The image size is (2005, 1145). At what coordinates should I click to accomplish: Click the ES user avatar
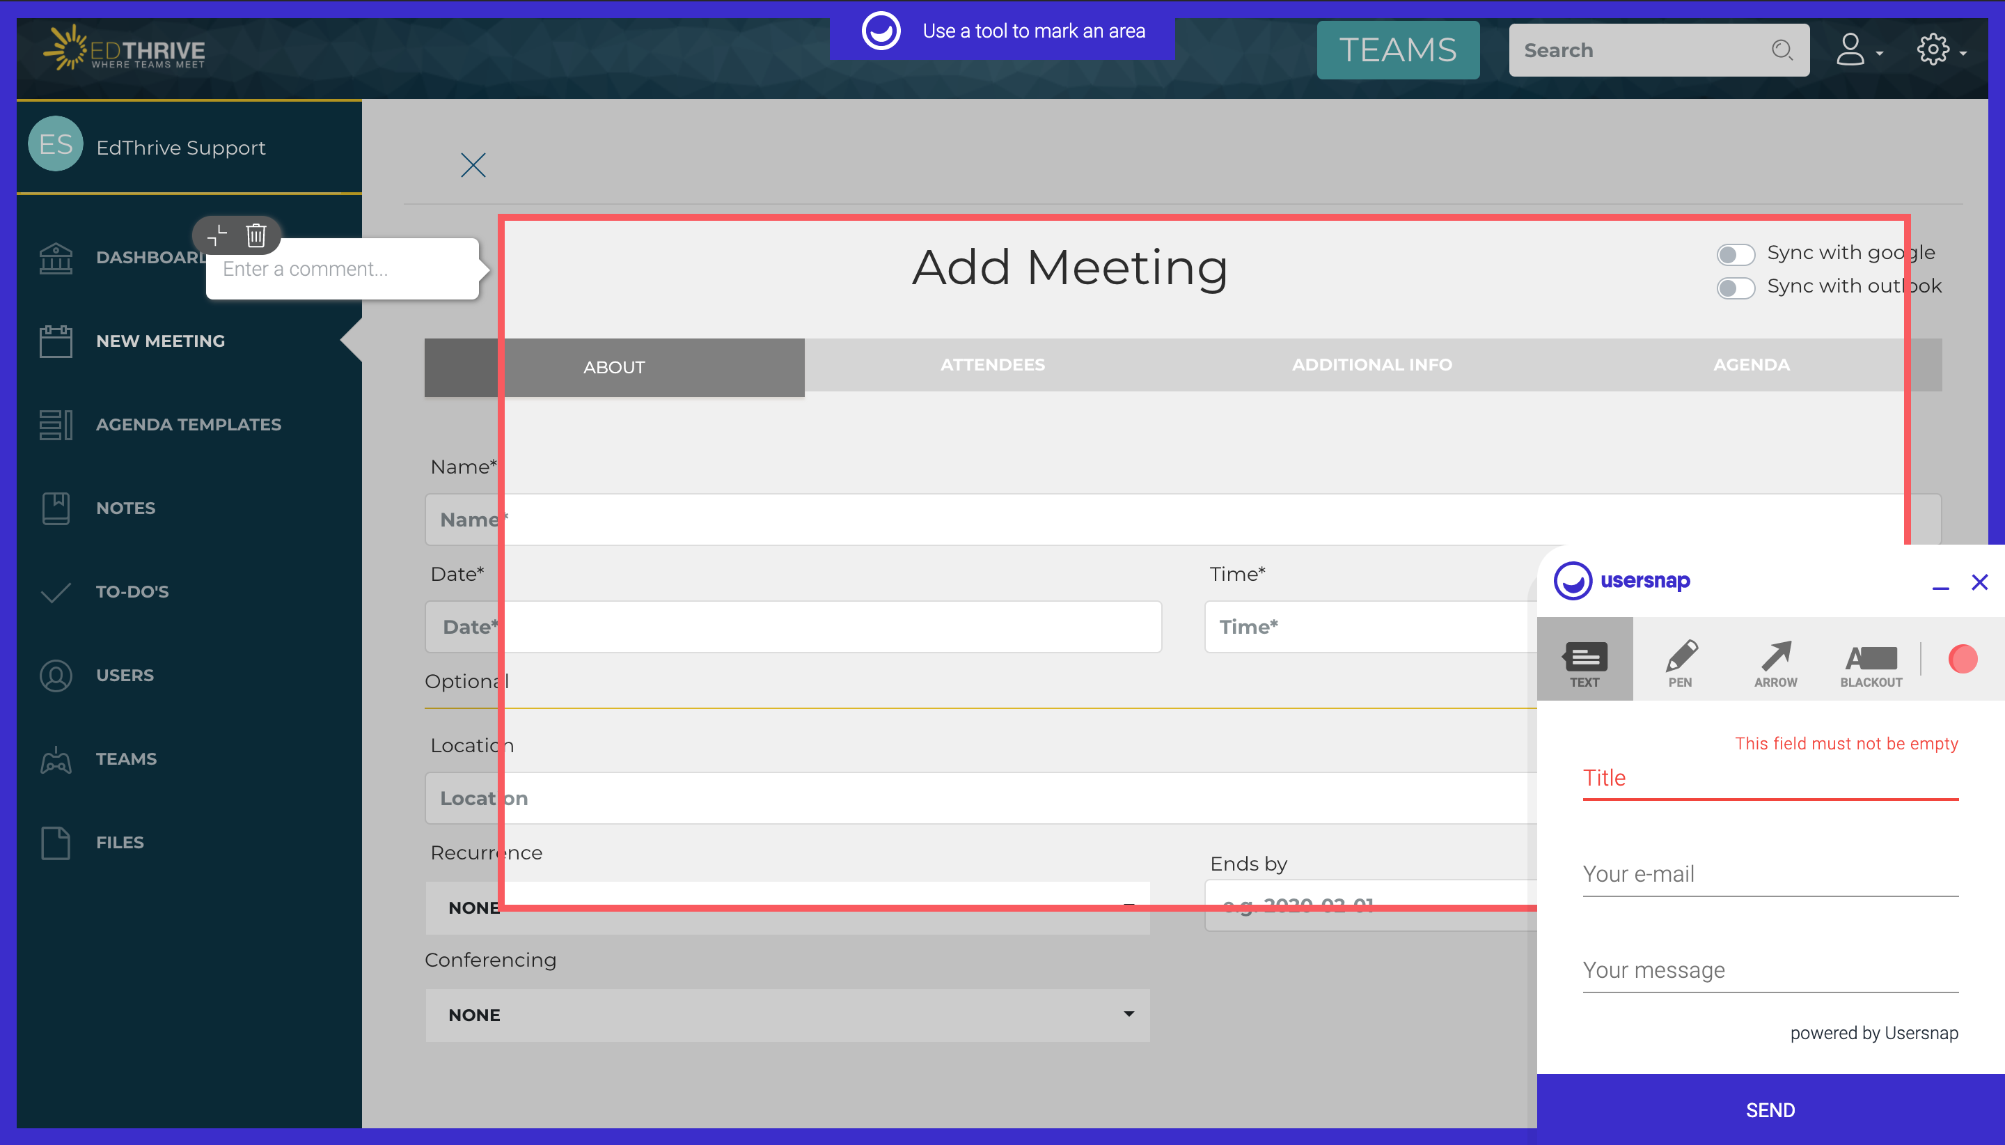pos(55,144)
